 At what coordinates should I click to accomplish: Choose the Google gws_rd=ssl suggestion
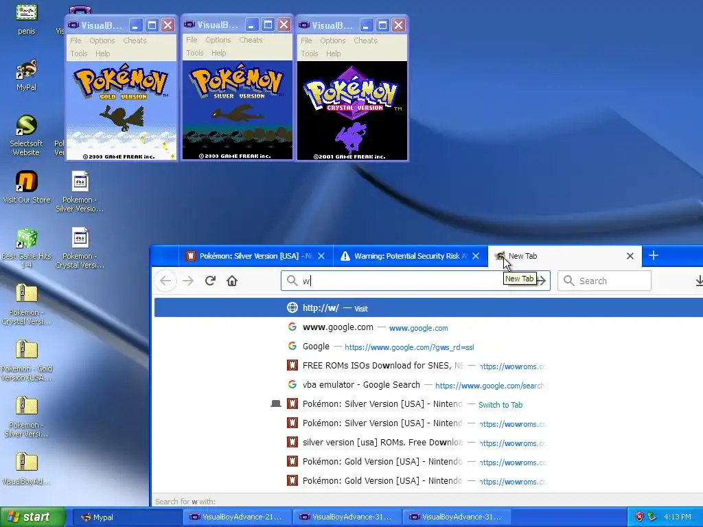[x=428, y=347]
